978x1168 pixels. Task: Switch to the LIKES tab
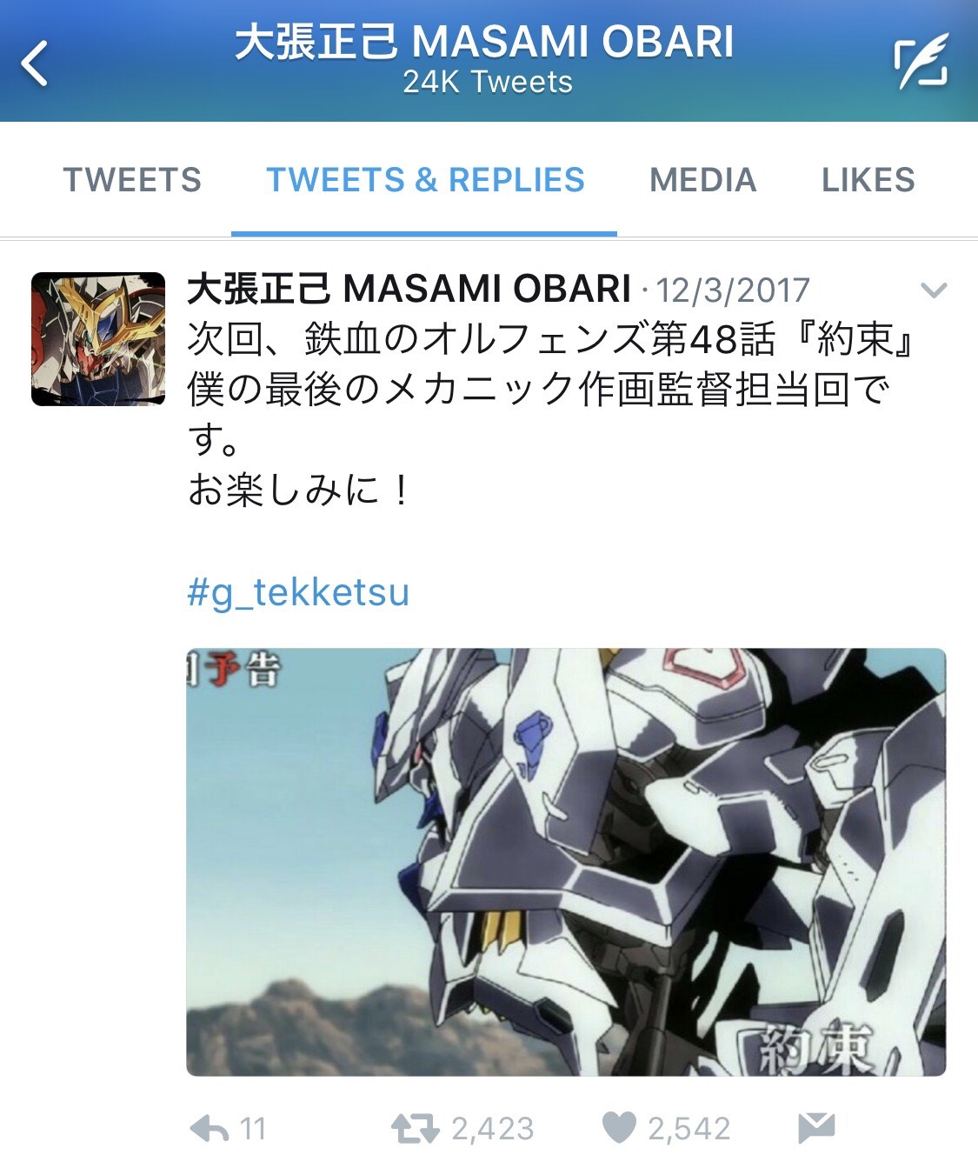868,180
